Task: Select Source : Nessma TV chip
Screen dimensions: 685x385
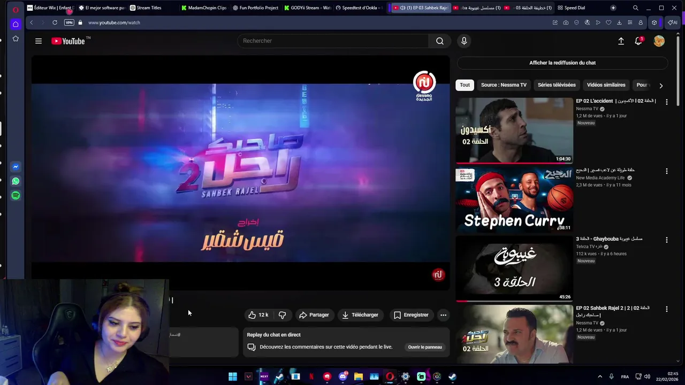Action: (504, 85)
